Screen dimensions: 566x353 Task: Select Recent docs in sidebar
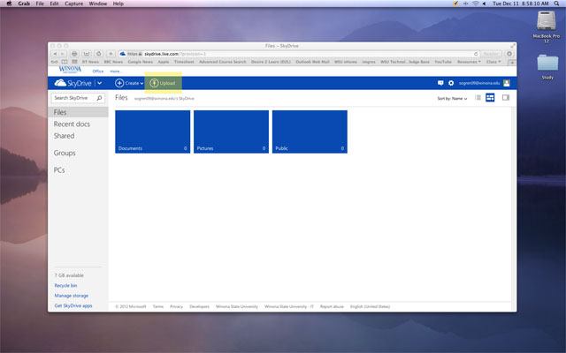point(72,124)
